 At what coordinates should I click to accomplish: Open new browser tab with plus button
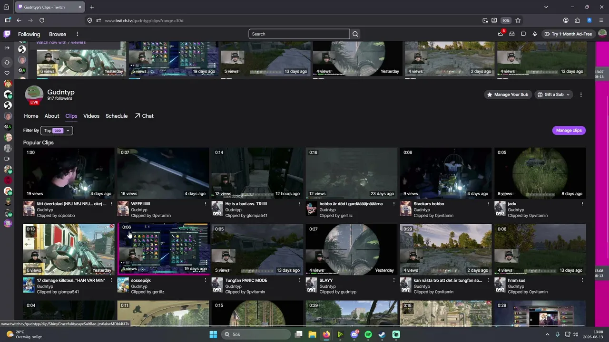coord(92,7)
